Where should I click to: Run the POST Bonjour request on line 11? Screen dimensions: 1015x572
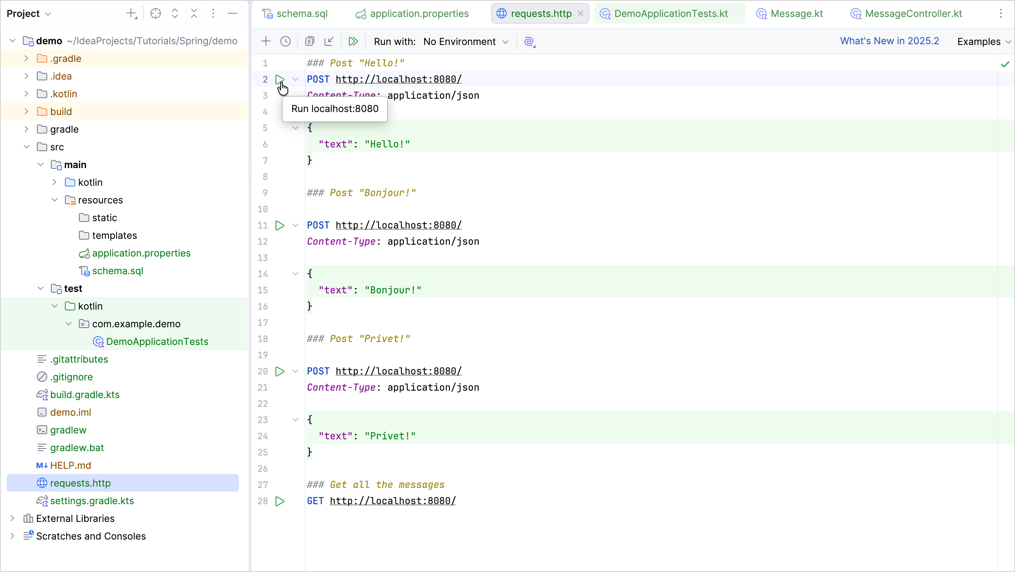[x=280, y=226]
